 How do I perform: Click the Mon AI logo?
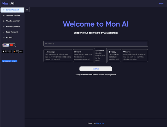[x=8, y=3]
